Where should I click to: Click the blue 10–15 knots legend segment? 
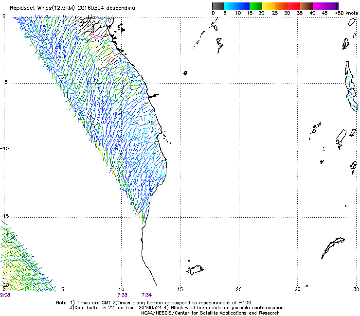point(243,6)
